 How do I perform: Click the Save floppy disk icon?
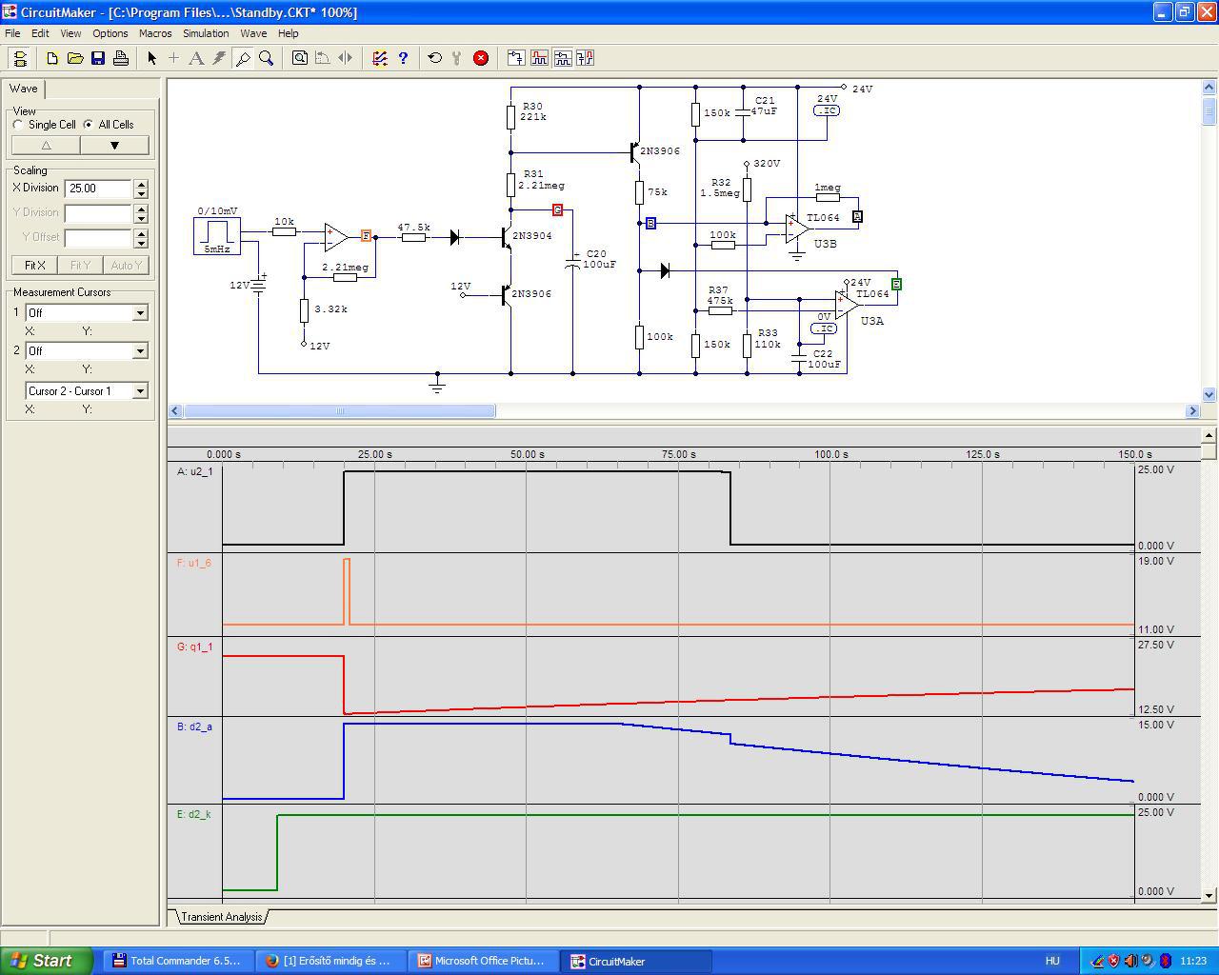(98, 58)
